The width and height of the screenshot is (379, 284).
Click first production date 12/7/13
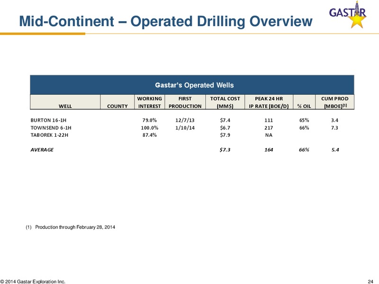pos(185,120)
